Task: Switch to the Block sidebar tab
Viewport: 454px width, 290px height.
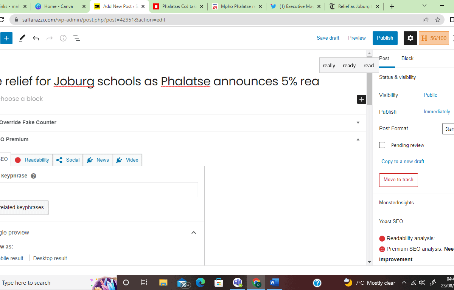Action: tap(407, 58)
